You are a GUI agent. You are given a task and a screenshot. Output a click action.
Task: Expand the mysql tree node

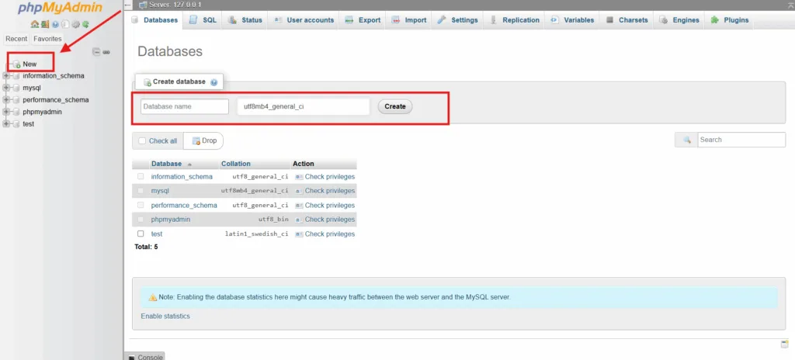tap(6, 88)
